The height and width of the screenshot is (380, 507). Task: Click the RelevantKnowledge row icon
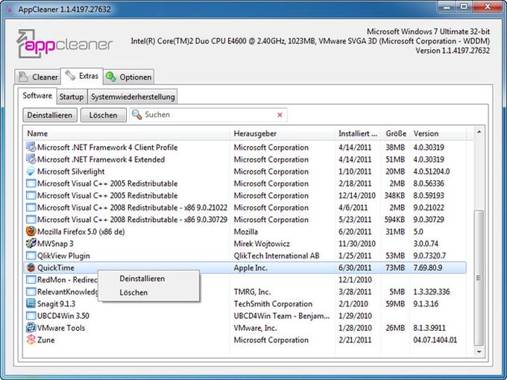coord(31,292)
